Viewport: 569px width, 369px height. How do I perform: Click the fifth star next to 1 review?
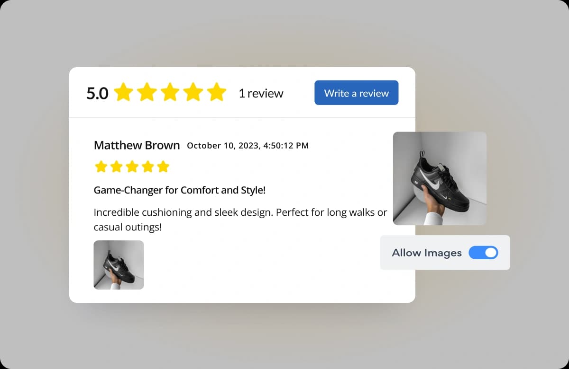click(217, 92)
